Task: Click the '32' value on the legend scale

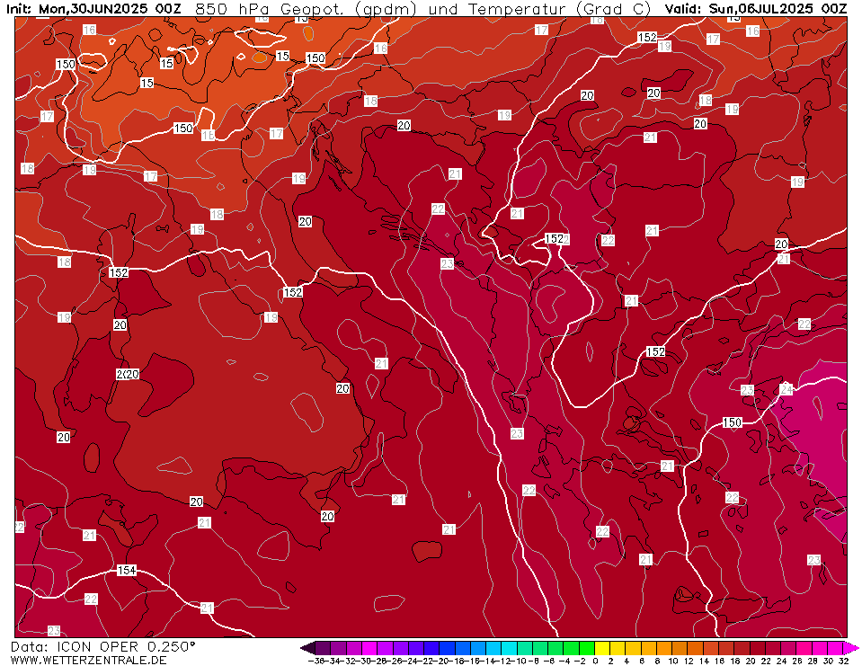Action: (x=843, y=661)
